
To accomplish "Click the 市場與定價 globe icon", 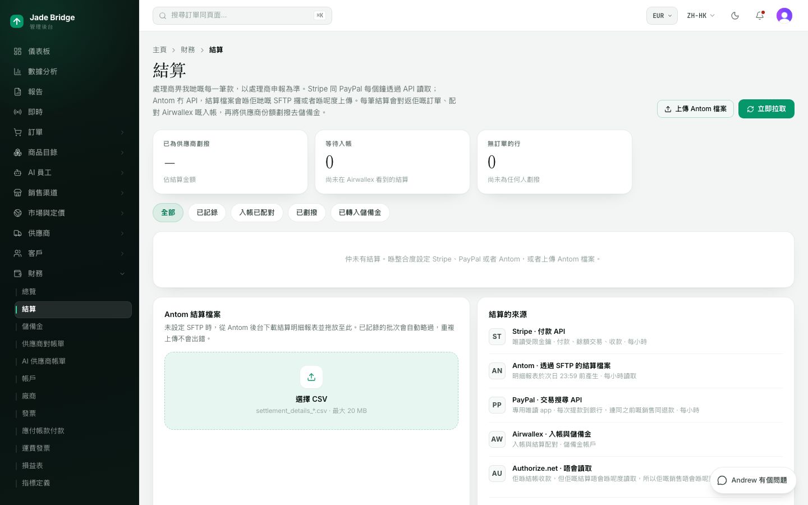I will click(18, 213).
